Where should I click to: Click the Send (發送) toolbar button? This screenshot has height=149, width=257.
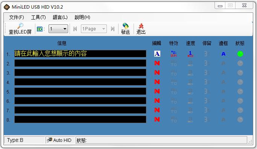pyautogui.click(x=126, y=29)
